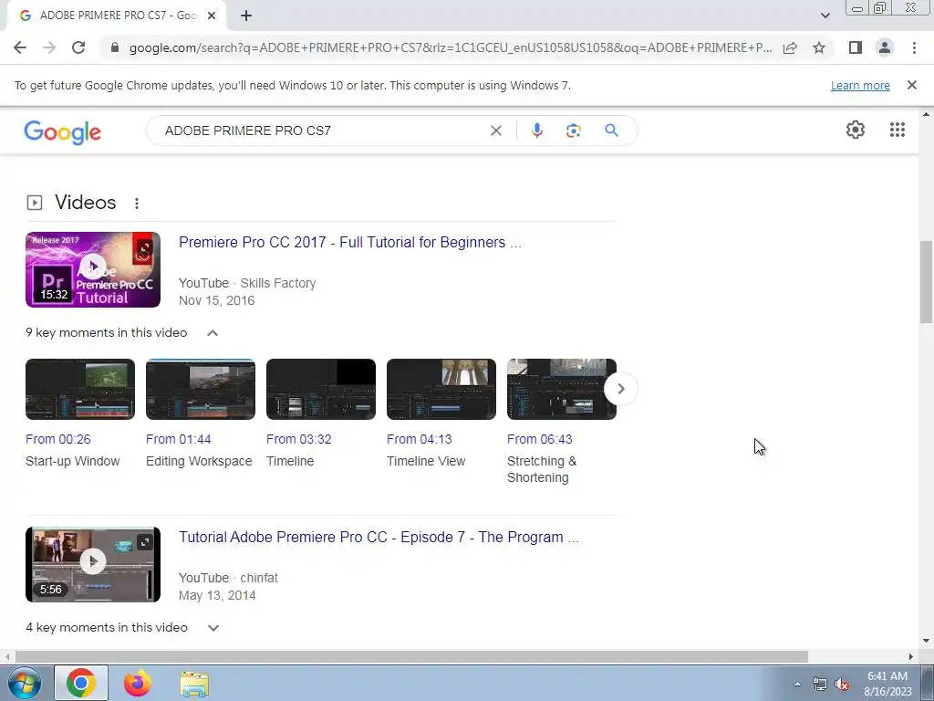Play the Premiere Pro CC Tutorial thumbnail
Image resolution: width=934 pixels, height=701 pixels.
point(93,269)
